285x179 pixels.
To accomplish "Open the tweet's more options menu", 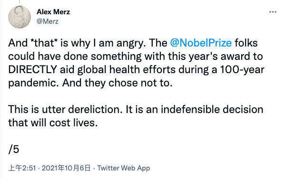I will (273, 12).
